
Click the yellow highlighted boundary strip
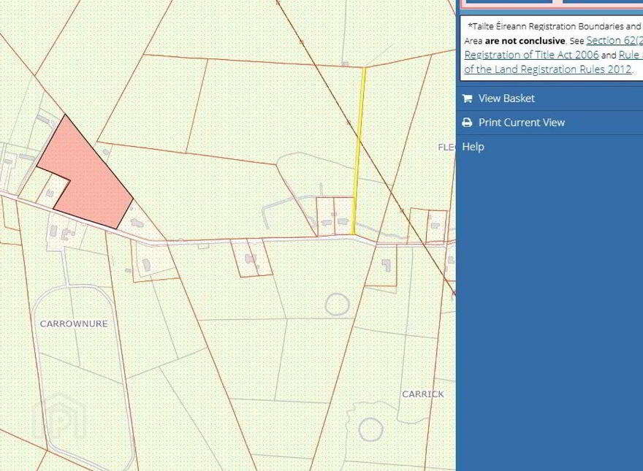point(359,151)
